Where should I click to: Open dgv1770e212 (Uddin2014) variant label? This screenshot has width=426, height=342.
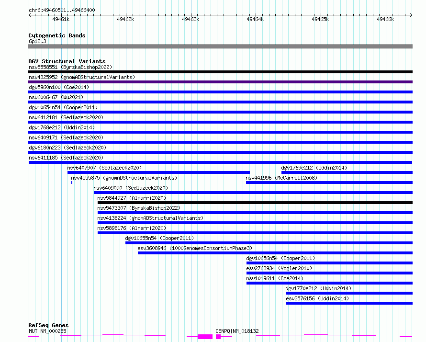click(318, 288)
